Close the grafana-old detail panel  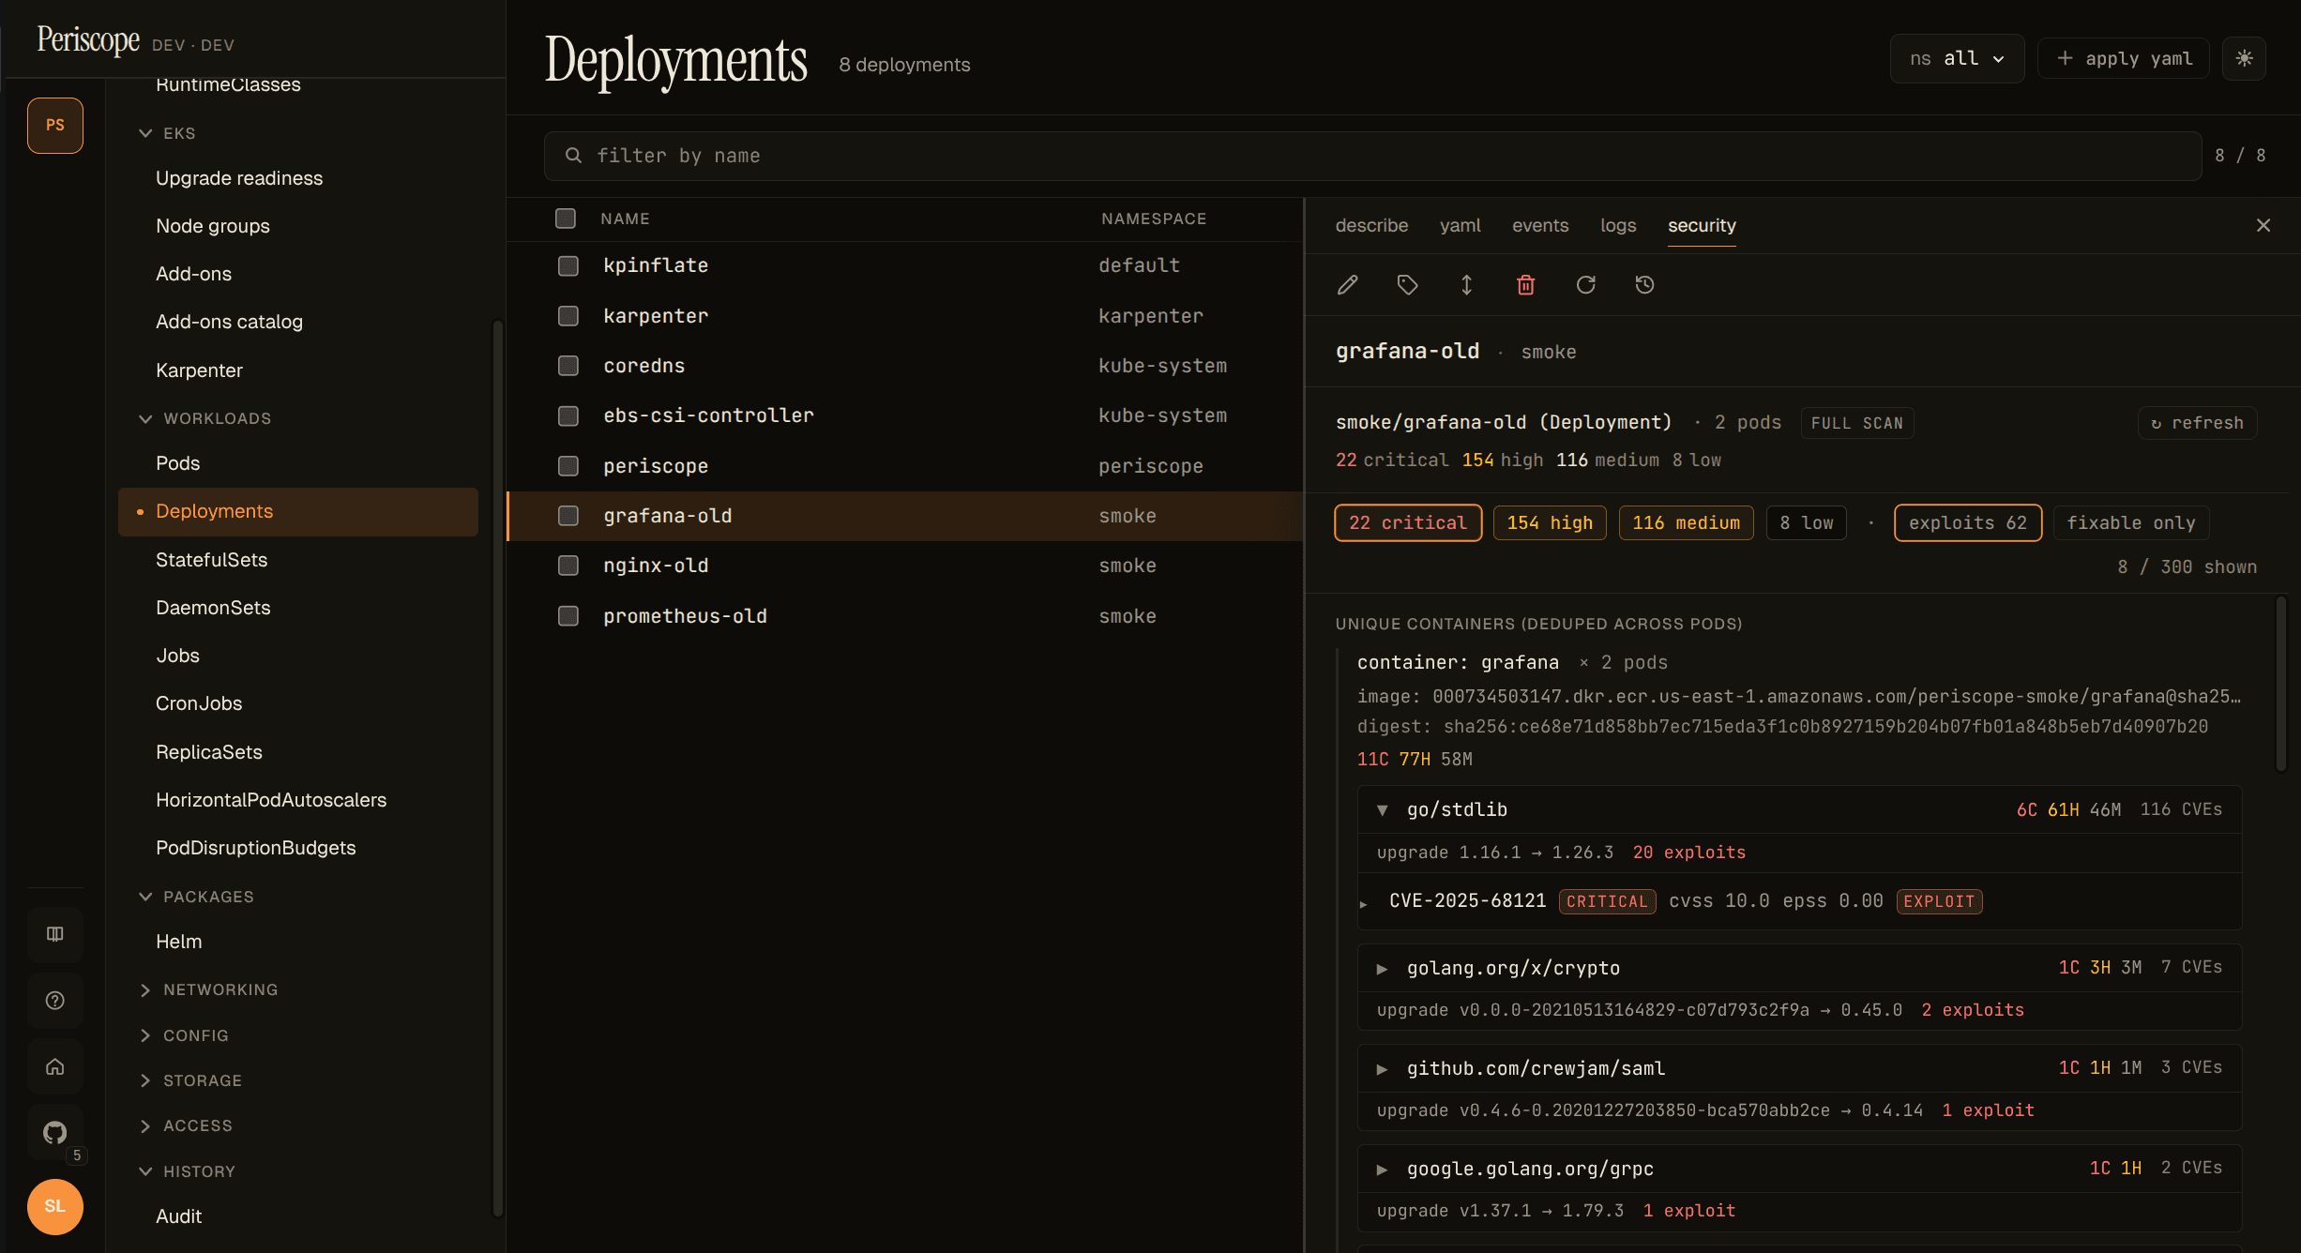2263,225
